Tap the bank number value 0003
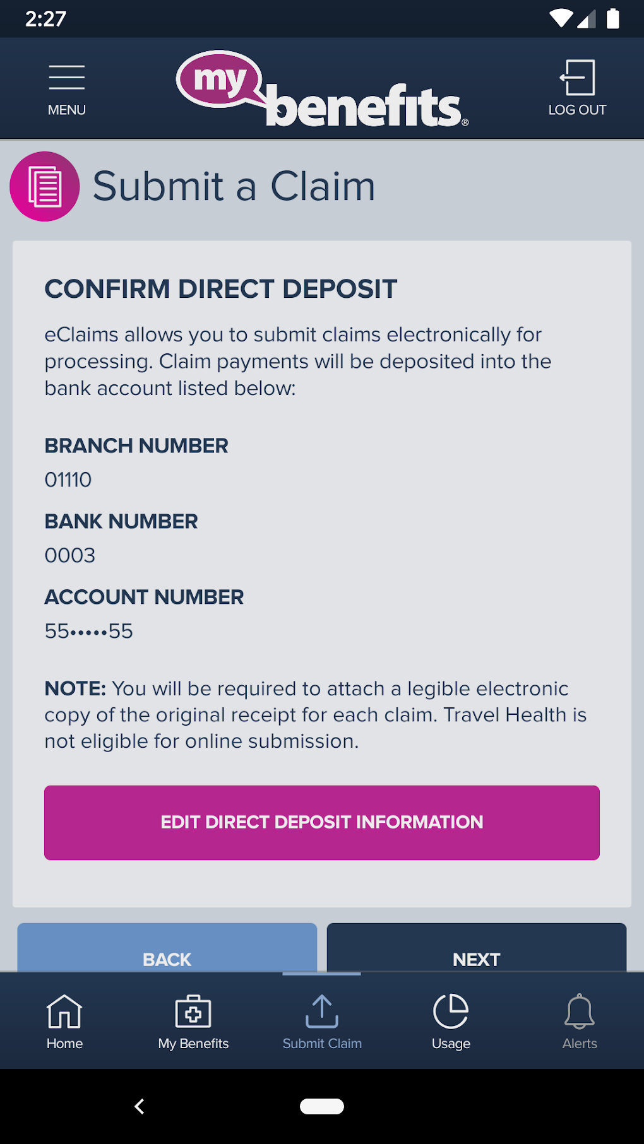Image resolution: width=644 pixels, height=1144 pixels. pos(70,555)
